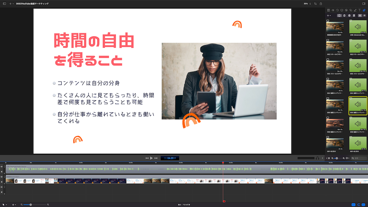Click the media library zoom-out magnifier
This screenshot has height=207, width=368.
[332, 158]
